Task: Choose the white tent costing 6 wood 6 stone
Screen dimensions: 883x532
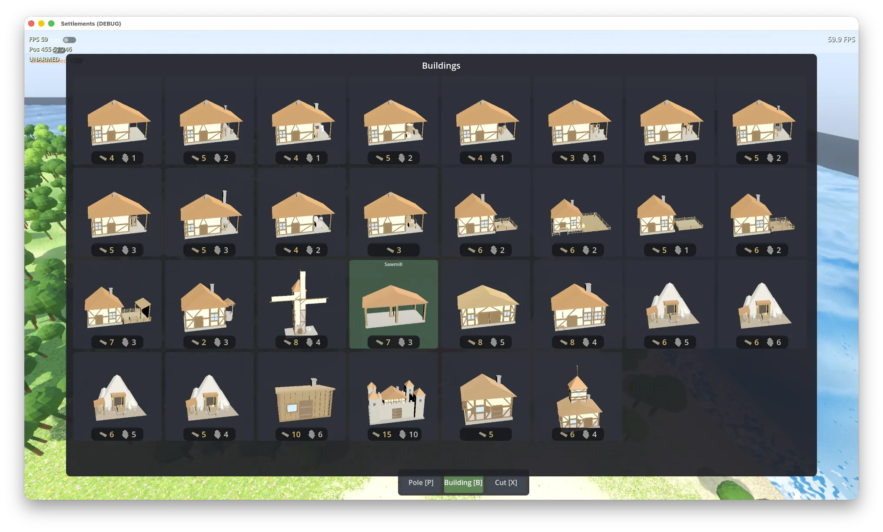Action: point(762,304)
